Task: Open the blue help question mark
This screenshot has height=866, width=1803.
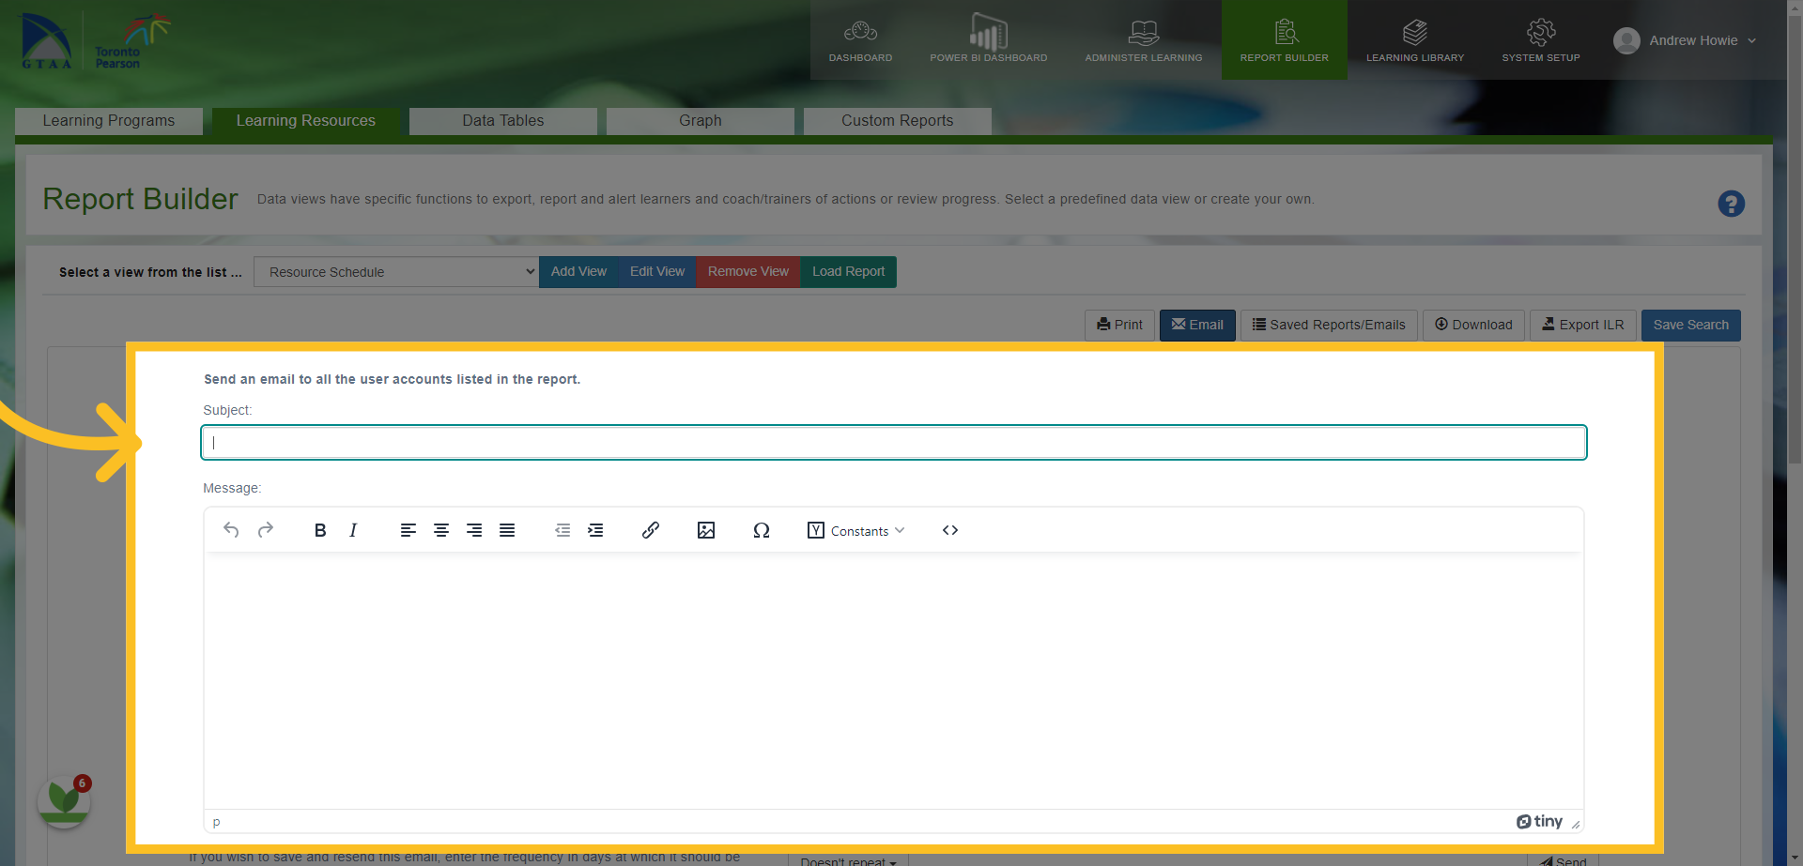Action: pyautogui.click(x=1731, y=204)
